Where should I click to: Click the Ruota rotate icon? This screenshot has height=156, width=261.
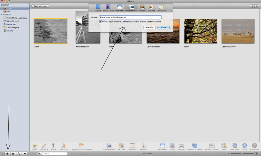pyautogui.click(x=53, y=147)
